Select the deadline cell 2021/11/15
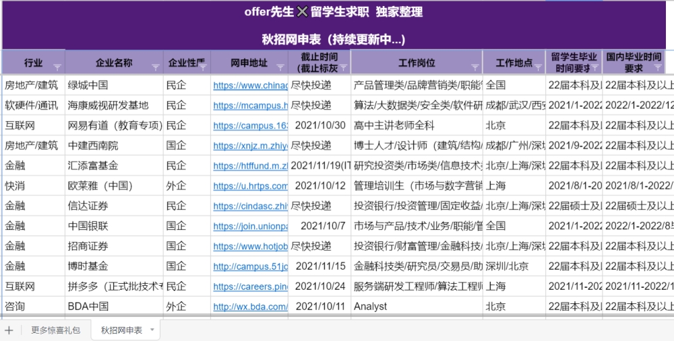674x341 pixels. (319, 266)
